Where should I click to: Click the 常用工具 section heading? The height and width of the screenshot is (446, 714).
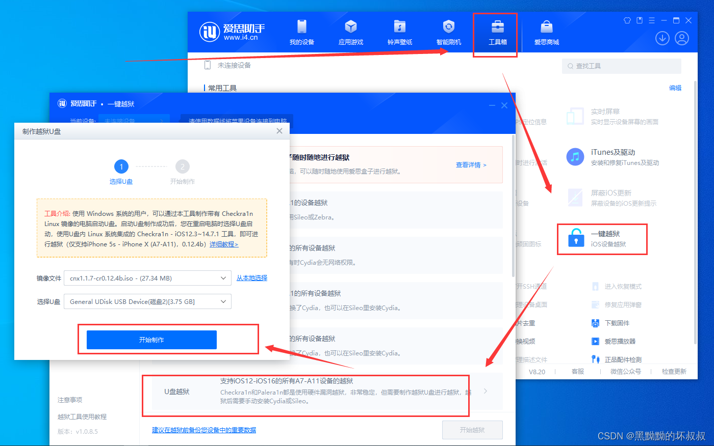222,88
